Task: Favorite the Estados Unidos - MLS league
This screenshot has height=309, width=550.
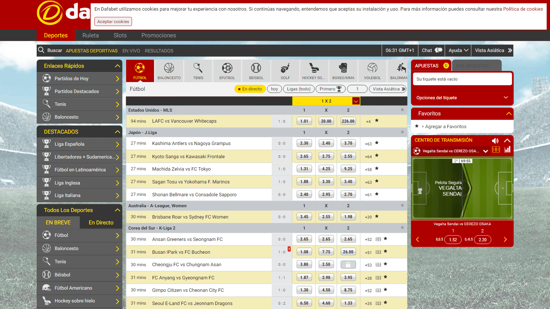Action: click(402, 110)
